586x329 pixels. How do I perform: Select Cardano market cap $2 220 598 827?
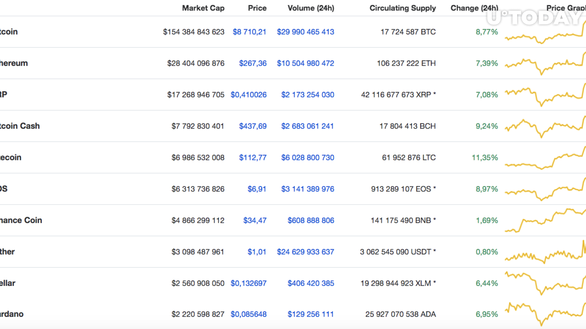[198, 314]
